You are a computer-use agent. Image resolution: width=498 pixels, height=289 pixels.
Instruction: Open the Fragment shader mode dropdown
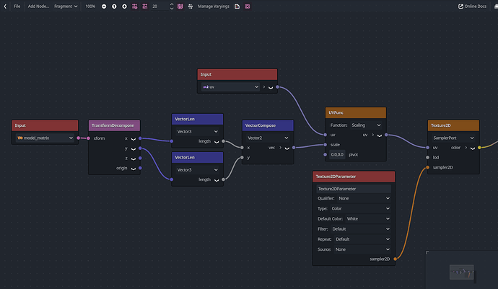click(66, 6)
